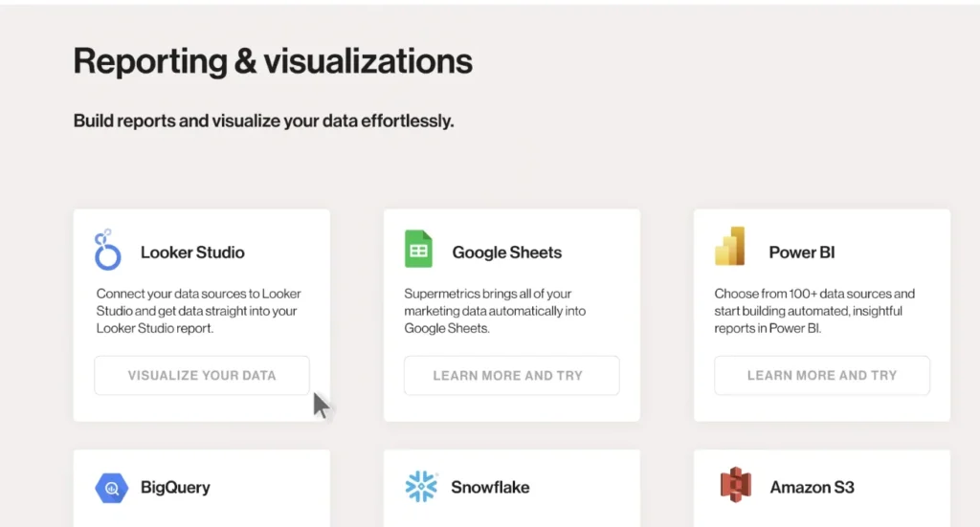Click the Google Sheets description text
Image resolution: width=980 pixels, height=527 pixels.
point(495,311)
